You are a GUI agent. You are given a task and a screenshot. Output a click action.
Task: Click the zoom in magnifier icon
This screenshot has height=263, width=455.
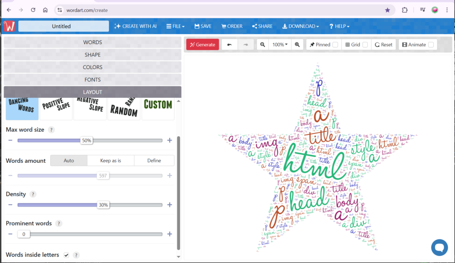[297, 45]
